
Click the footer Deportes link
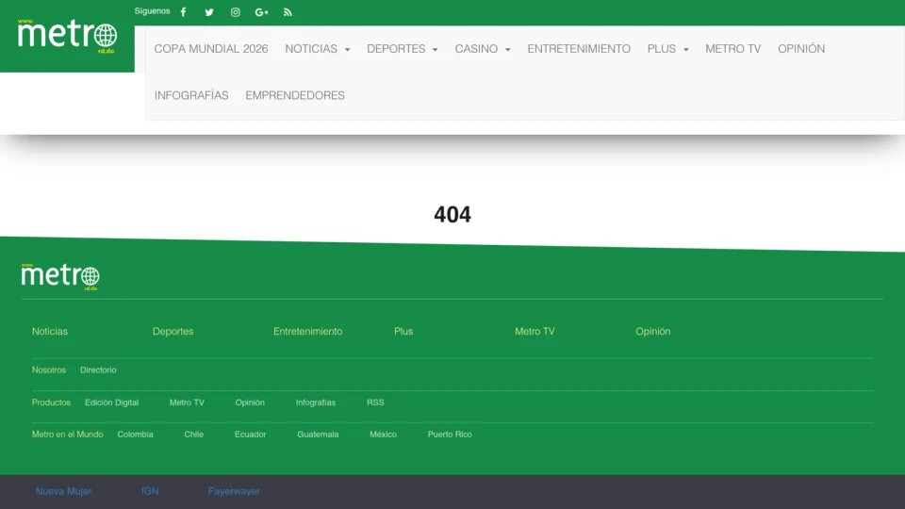point(173,331)
